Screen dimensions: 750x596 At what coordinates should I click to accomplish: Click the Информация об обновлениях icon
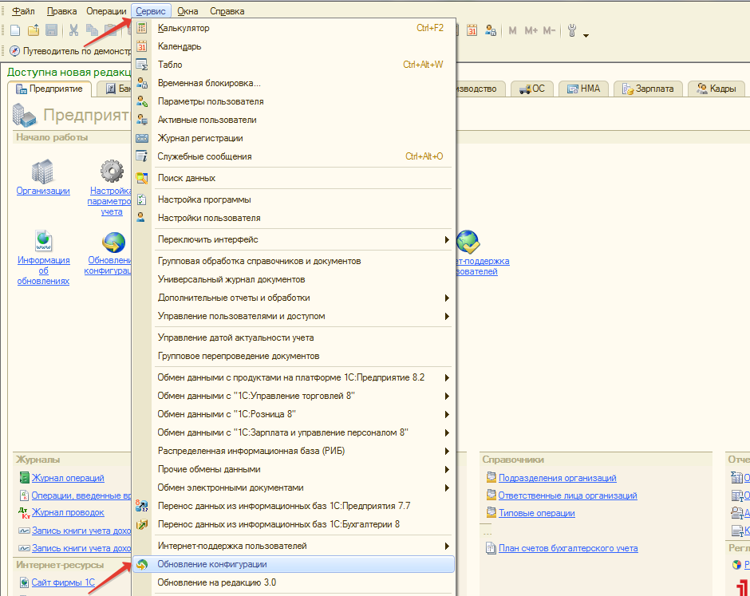click(x=43, y=241)
